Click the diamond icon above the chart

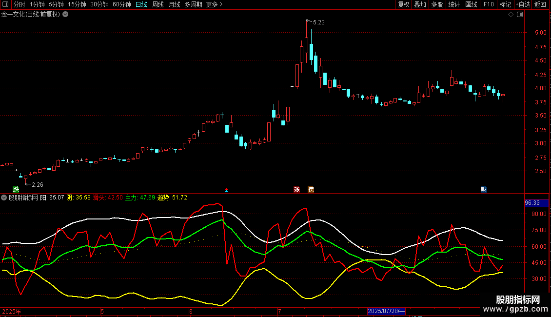(511, 15)
